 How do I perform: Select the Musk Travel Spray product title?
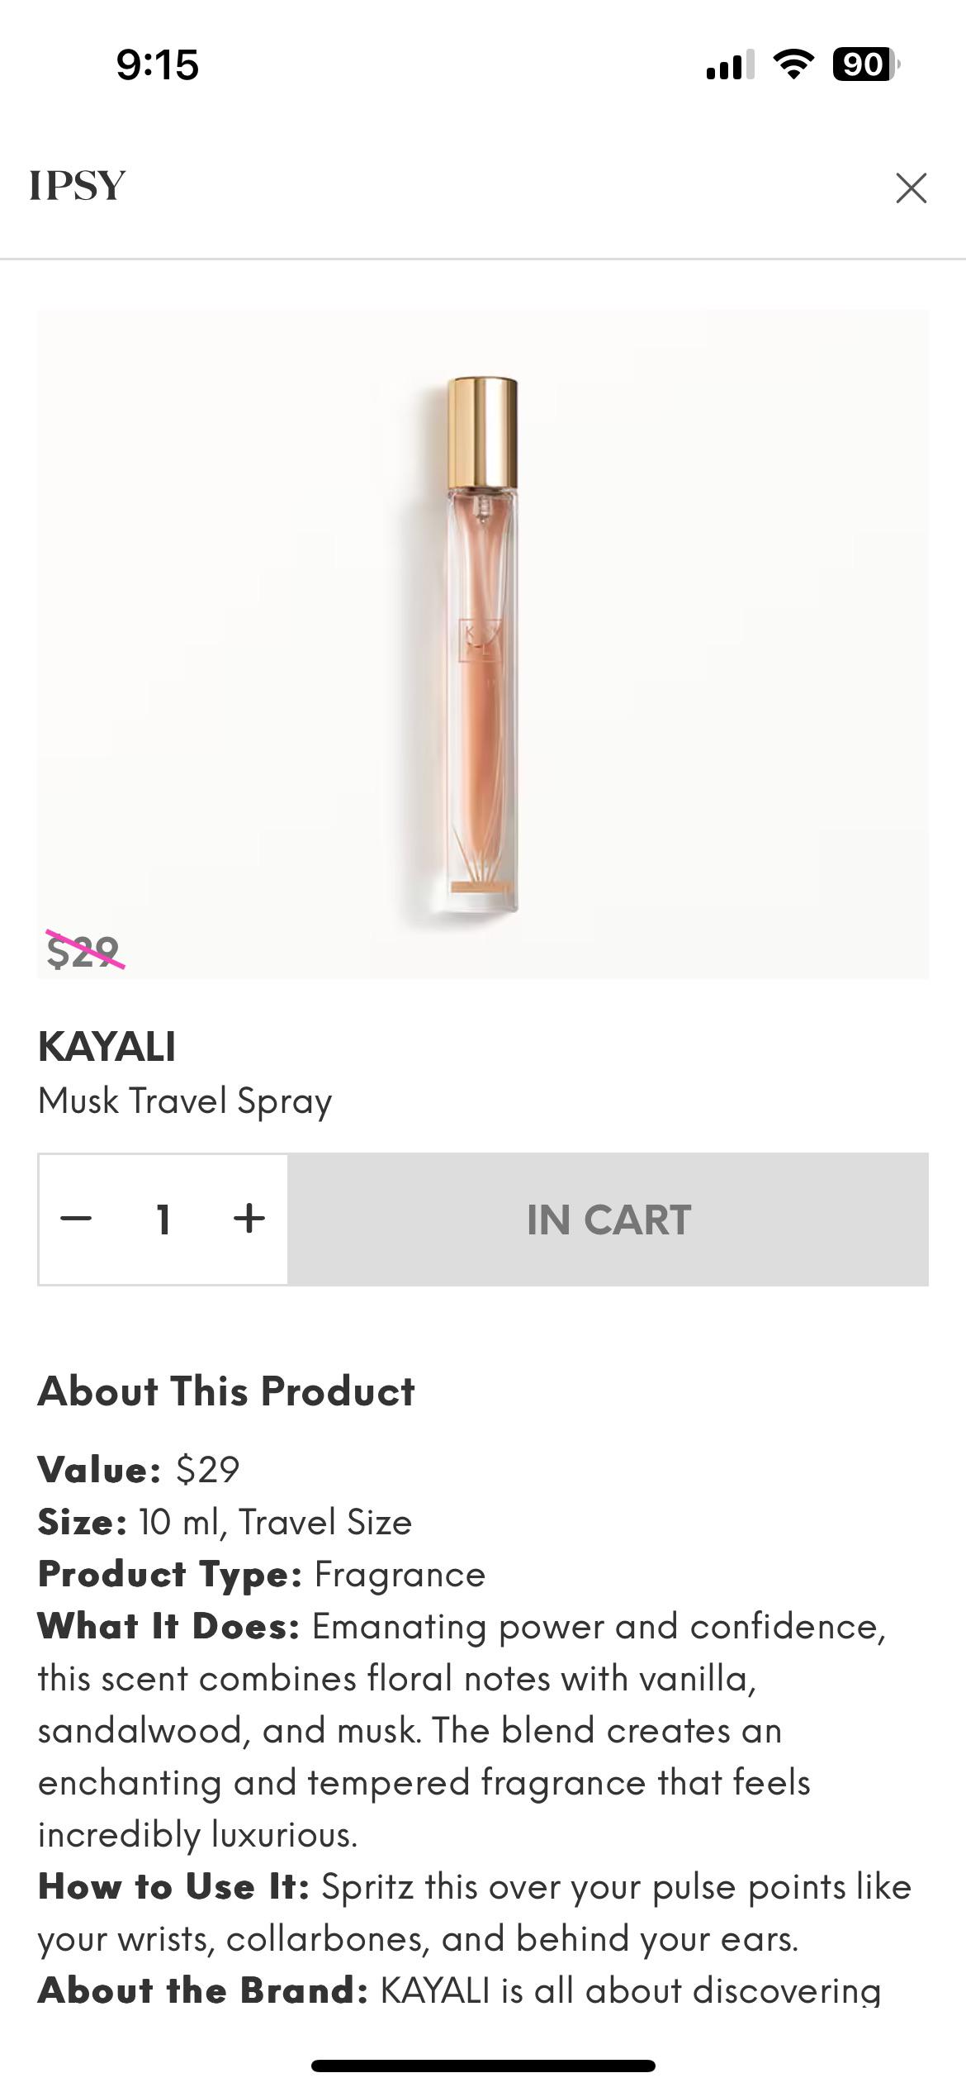185,1101
